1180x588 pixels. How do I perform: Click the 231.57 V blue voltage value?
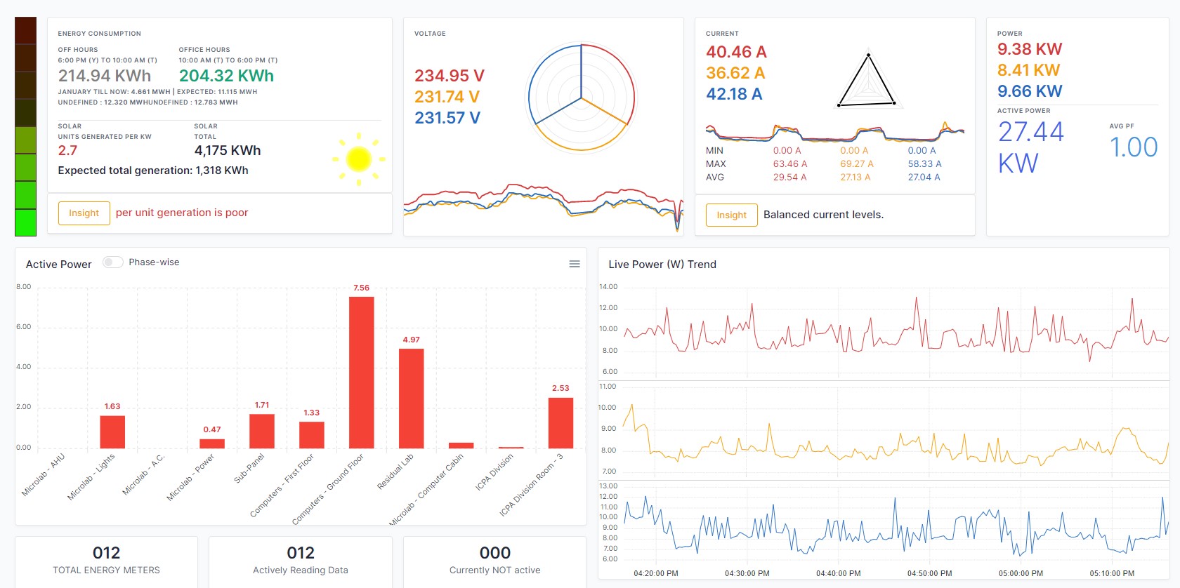tap(447, 118)
